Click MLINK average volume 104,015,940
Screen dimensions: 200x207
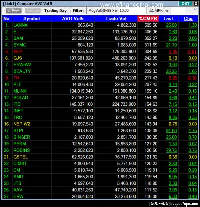(81, 91)
